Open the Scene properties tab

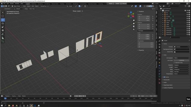(159, 53)
